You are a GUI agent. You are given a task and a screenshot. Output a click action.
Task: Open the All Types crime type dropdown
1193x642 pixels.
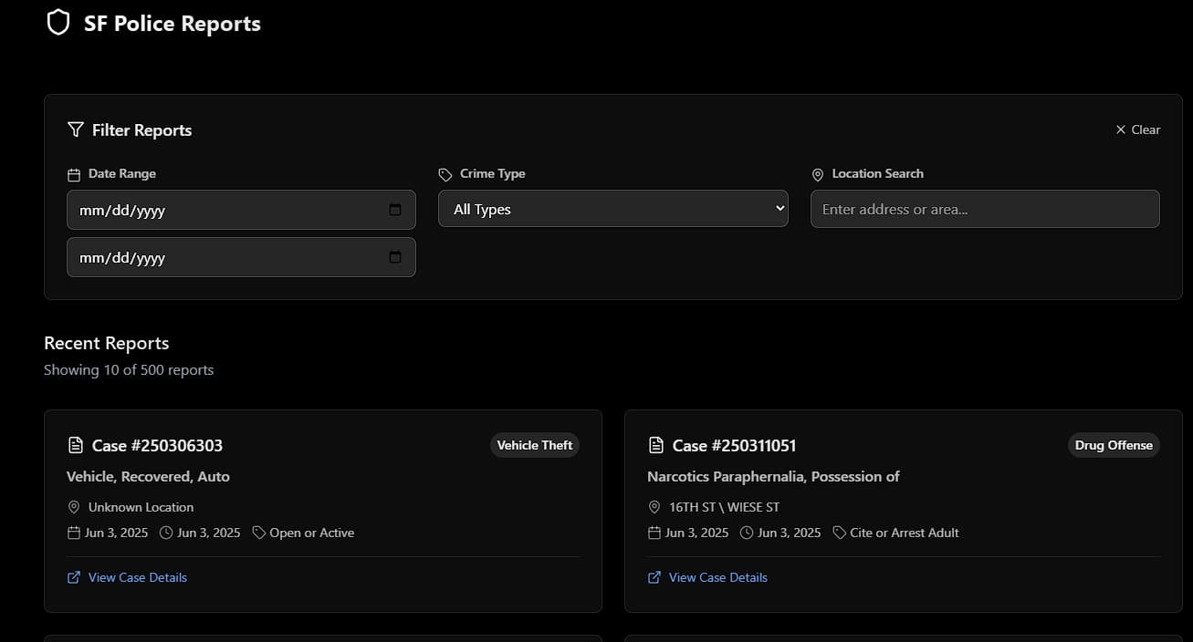612,208
